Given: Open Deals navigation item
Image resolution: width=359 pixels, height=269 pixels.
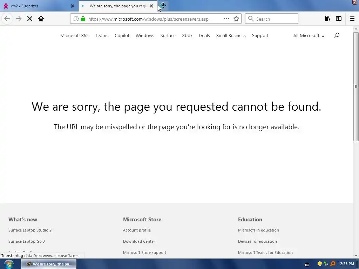Looking at the screenshot, I should click(204, 36).
